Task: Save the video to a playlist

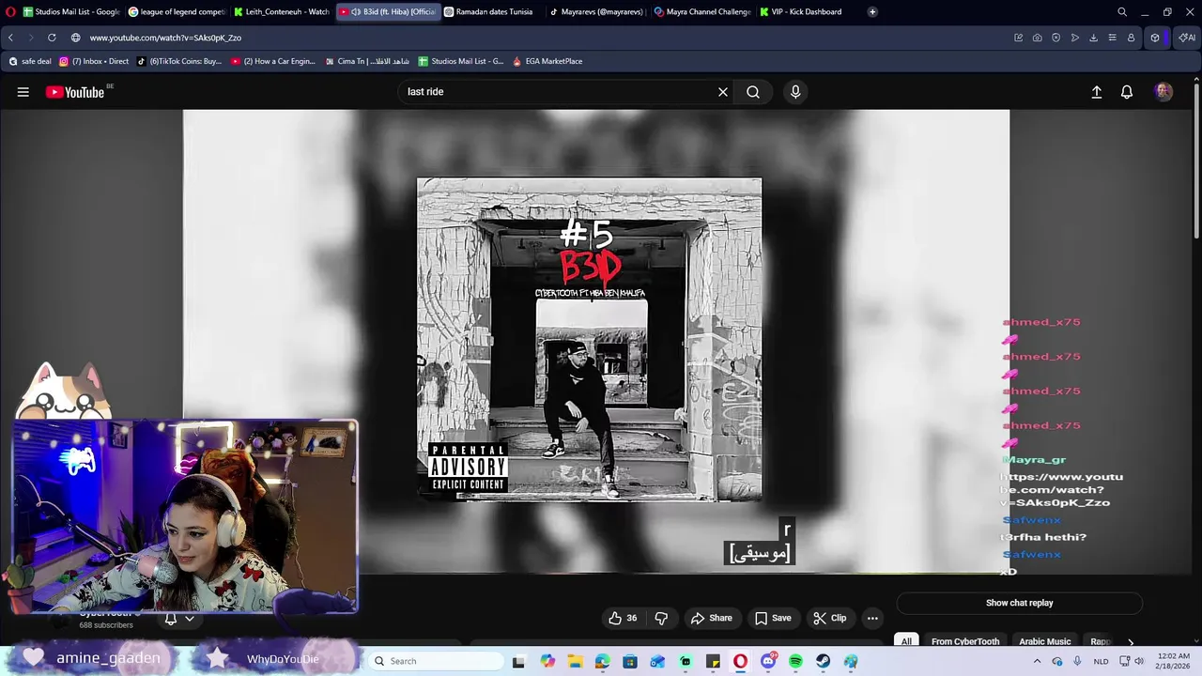Action: tap(773, 618)
